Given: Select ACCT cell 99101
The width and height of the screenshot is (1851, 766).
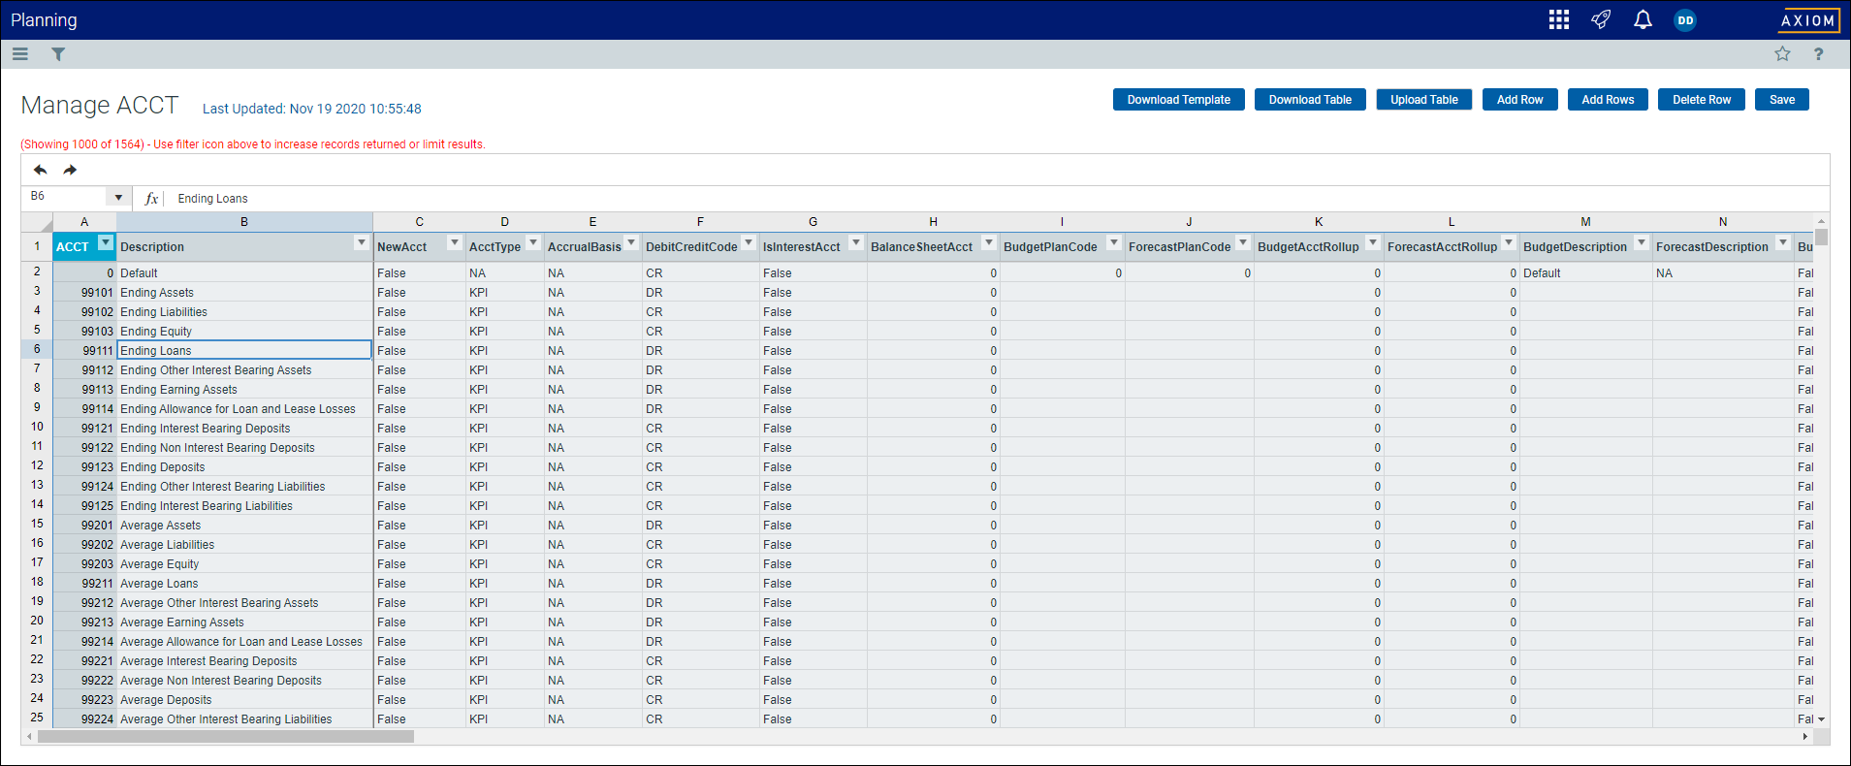Looking at the screenshot, I should 84,292.
